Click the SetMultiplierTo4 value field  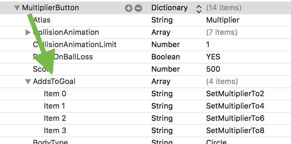[235, 106]
